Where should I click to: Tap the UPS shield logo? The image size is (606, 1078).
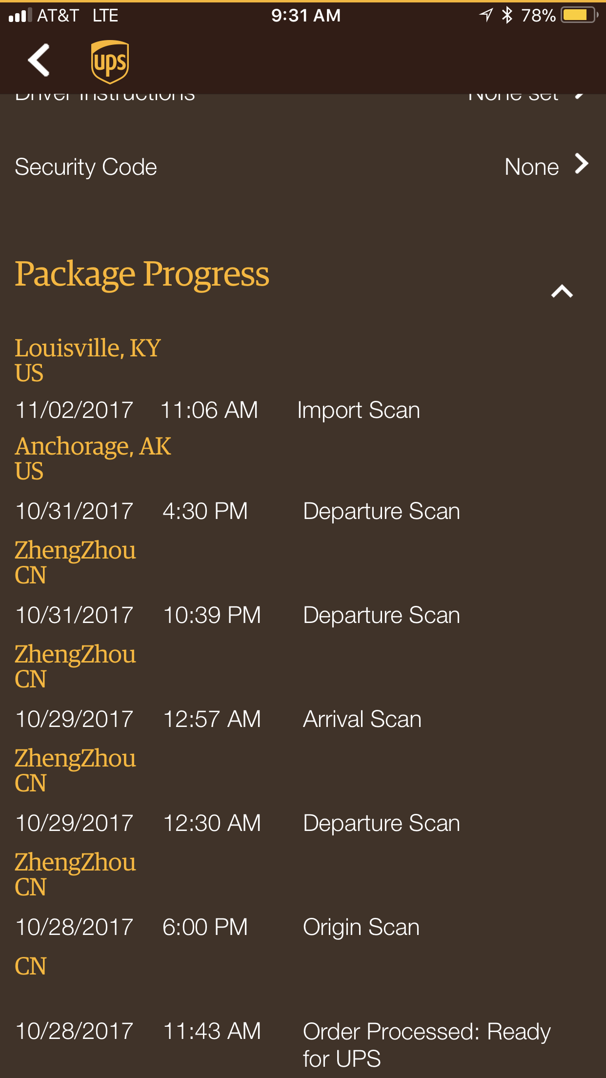(x=110, y=62)
